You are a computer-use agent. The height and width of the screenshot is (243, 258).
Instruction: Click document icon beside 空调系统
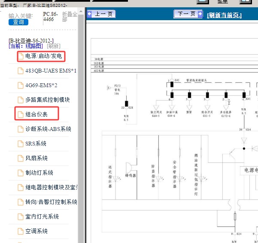[x=21, y=231]
